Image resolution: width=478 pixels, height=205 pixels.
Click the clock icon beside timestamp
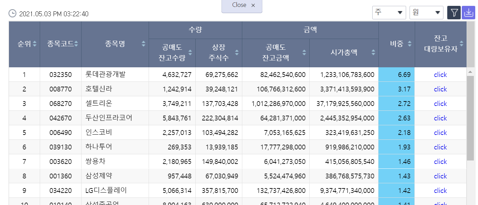point(12,13)
